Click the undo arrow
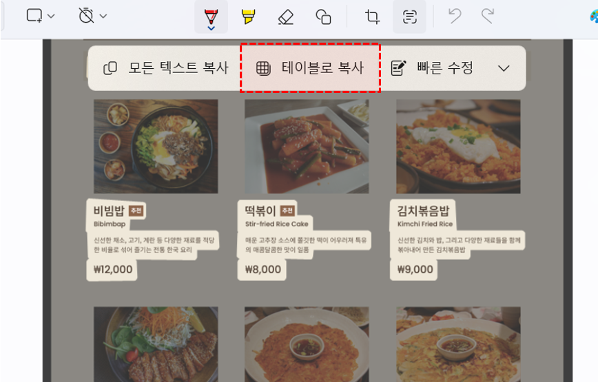598x382 pixels. (x=455, y=17)
